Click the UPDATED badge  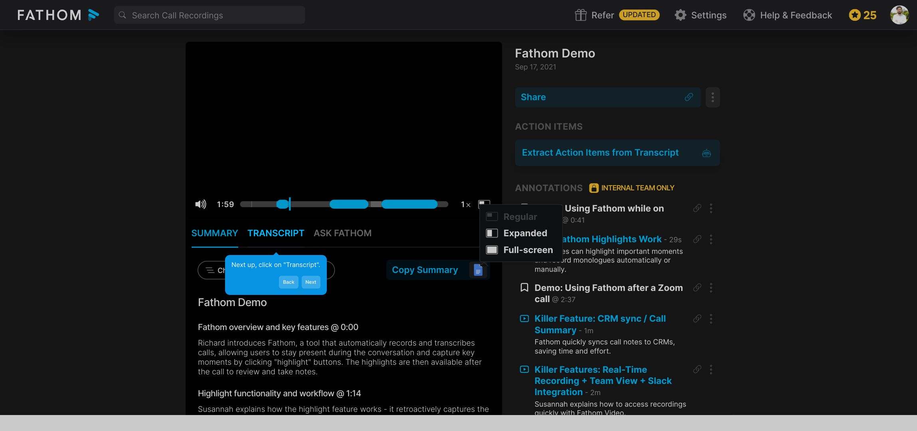point(639,15)
